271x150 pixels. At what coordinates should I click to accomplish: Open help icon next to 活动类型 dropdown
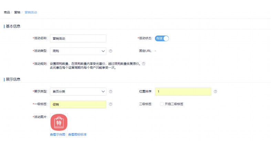coord(111,51)
